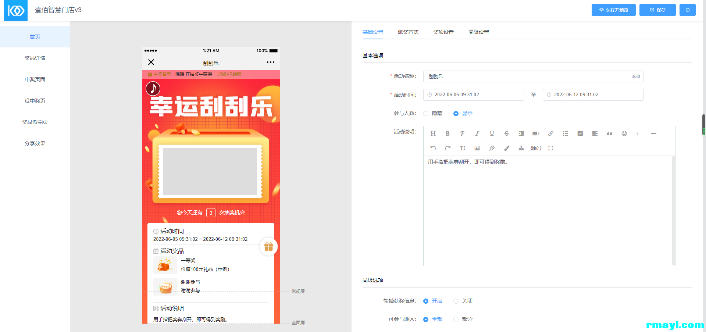This screenshot has height=332, width=706.
Task: Click the todo checklist icon in editor
Action: 580,133
